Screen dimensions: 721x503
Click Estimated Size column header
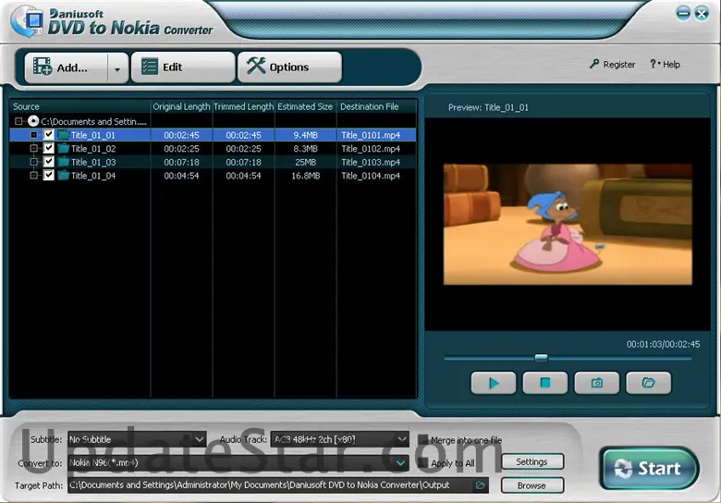tap(305, 106)
